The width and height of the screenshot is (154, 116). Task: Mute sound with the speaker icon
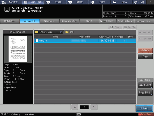click(143, 2)
